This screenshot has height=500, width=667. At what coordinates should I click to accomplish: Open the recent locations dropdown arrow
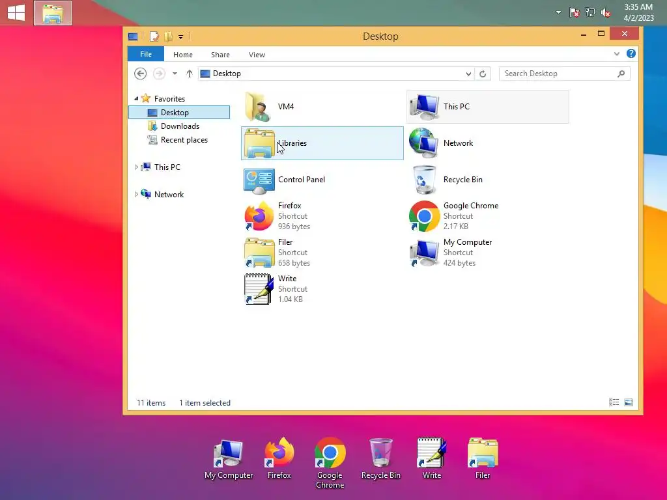click(175, 74)
